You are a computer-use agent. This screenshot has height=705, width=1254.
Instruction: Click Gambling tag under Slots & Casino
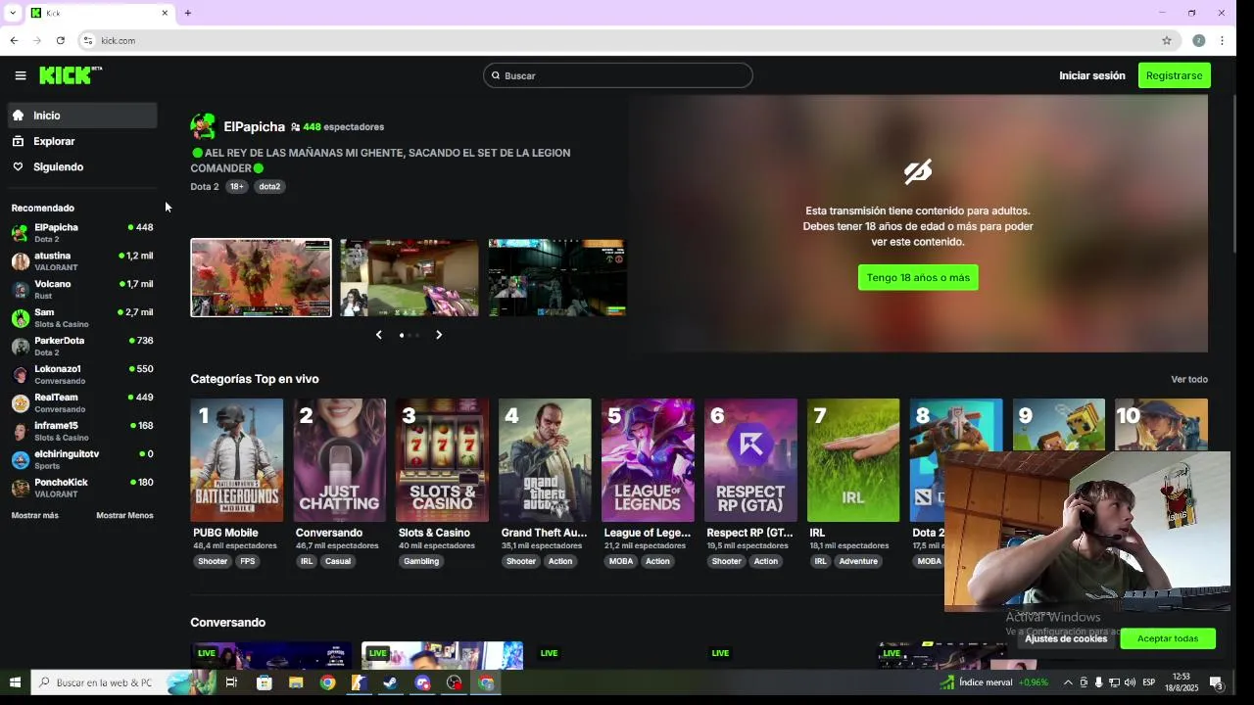click(x=421, y=561)
